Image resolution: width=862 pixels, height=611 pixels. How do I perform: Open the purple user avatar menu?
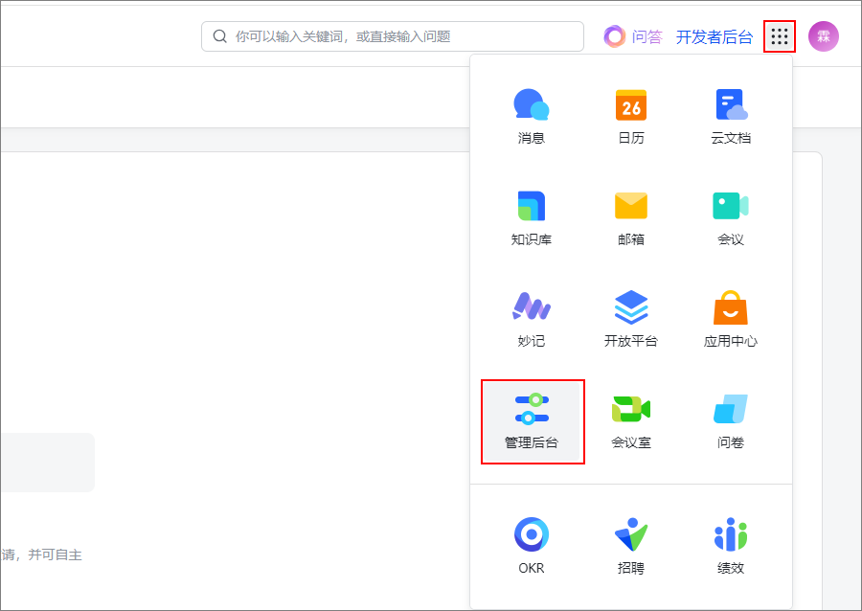tap(823, 36)
